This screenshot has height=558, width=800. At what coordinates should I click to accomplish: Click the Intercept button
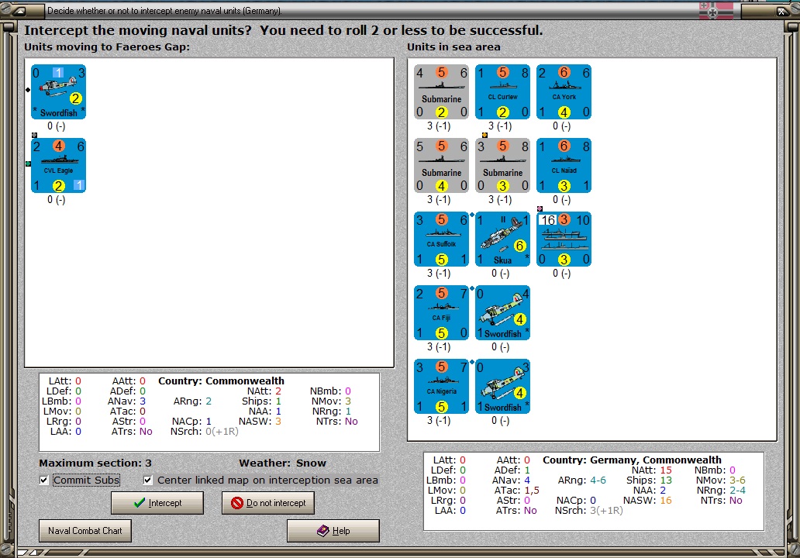coord(157,503)
